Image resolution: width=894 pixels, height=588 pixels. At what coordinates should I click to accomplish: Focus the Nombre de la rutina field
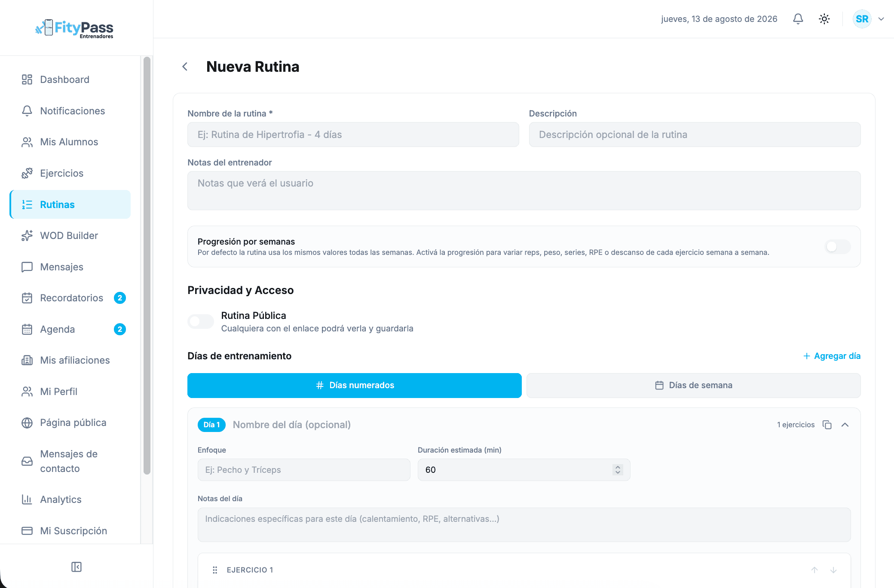[x=353, y=135]
